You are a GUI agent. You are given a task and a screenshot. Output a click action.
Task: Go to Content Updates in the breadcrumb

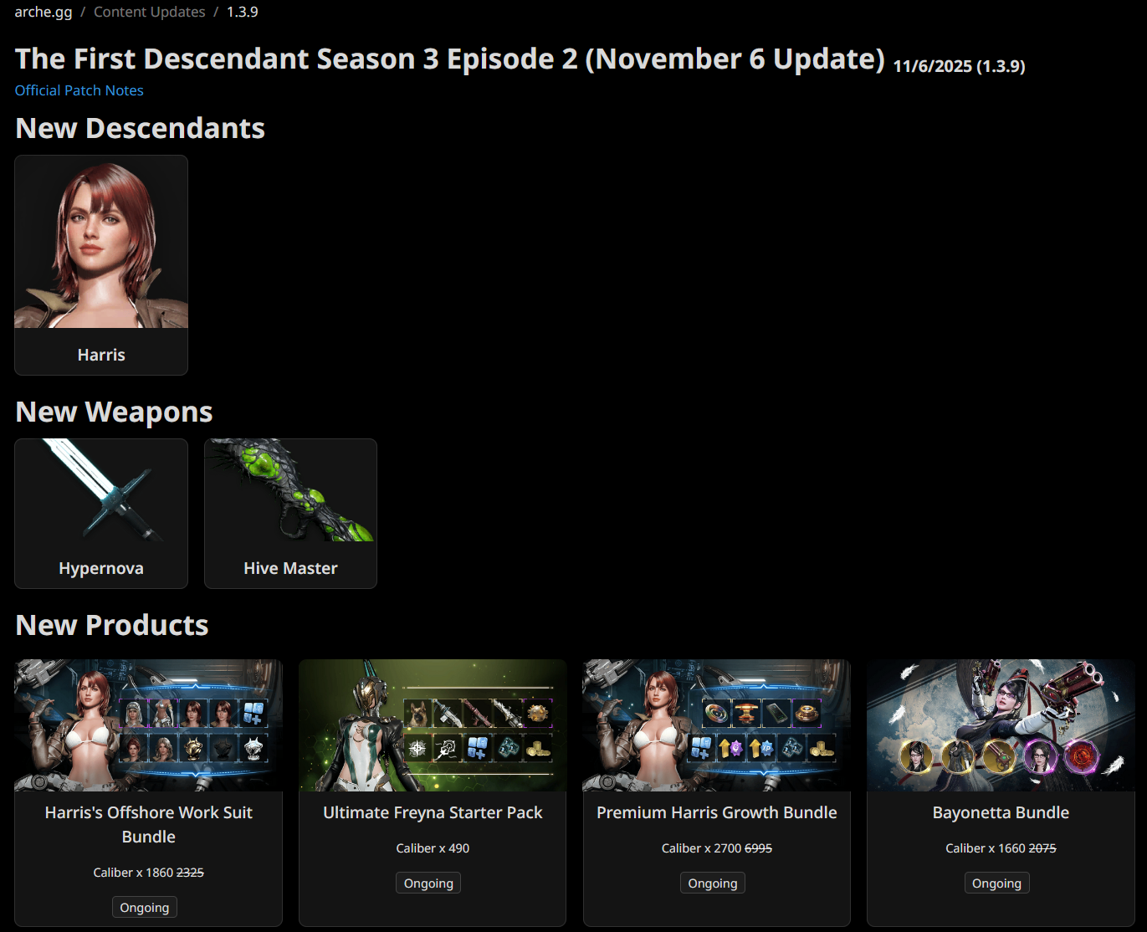(149, 12)
